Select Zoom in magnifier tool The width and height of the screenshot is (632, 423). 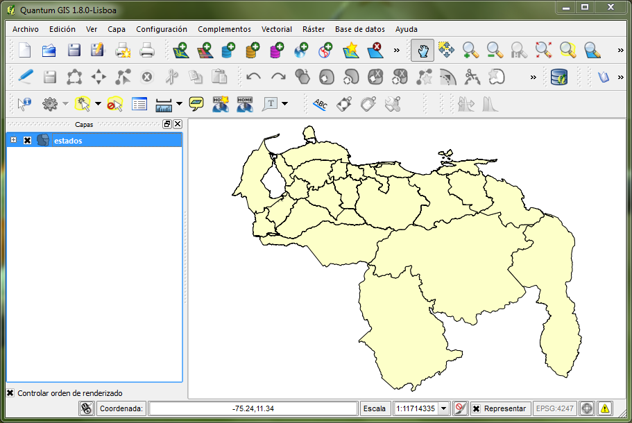(470, 51)
